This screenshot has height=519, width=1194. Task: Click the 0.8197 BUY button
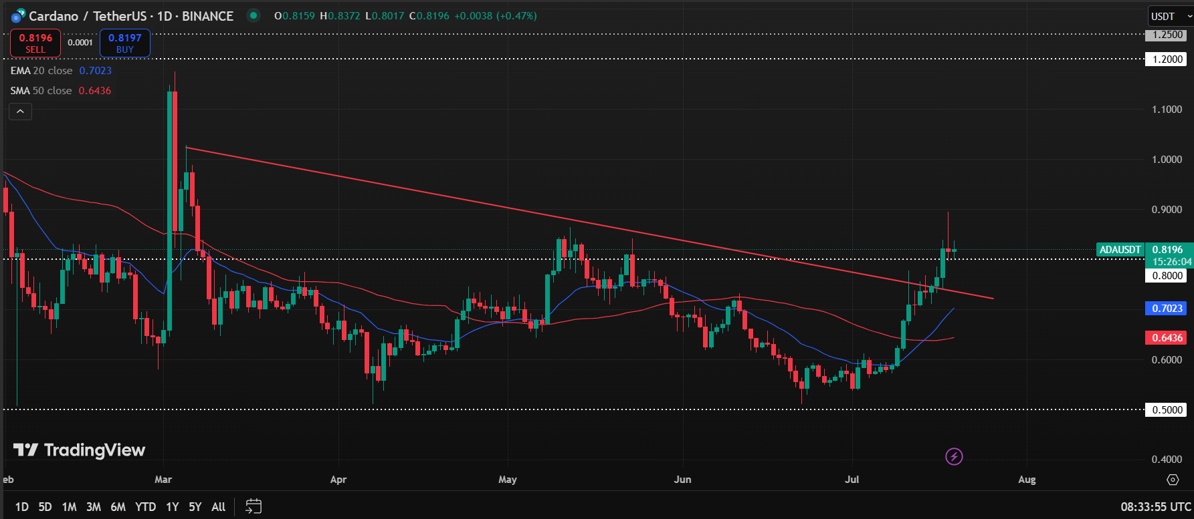click(x=125, y=43)
